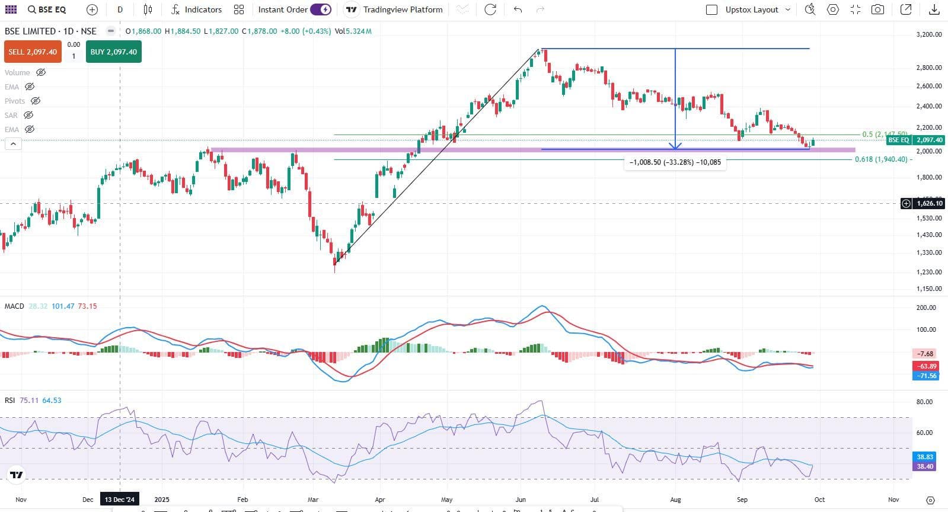Undo the last chart action
Image resolution: width=948 pixels, height=512 pixels.
click(x=518, y=9)
